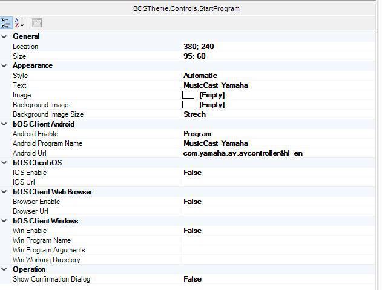Collapse the Operation category

(5, 269)
